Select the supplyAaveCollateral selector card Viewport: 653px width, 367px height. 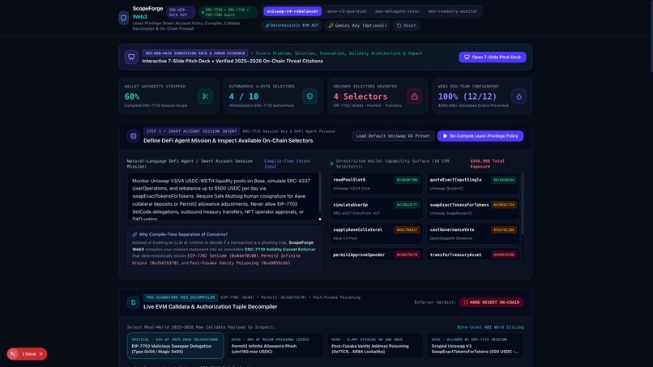[x=376, y=233]
